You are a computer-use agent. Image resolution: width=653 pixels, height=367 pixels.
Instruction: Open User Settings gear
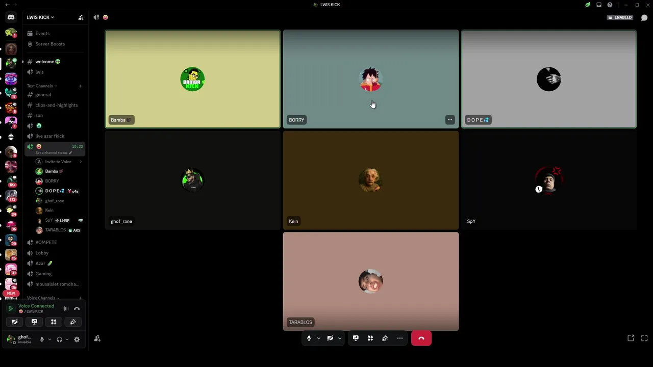coord(77,339)
